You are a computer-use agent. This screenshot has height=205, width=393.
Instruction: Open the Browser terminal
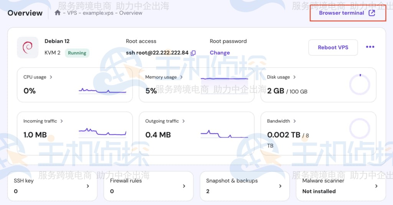click(x=342, y=13)
